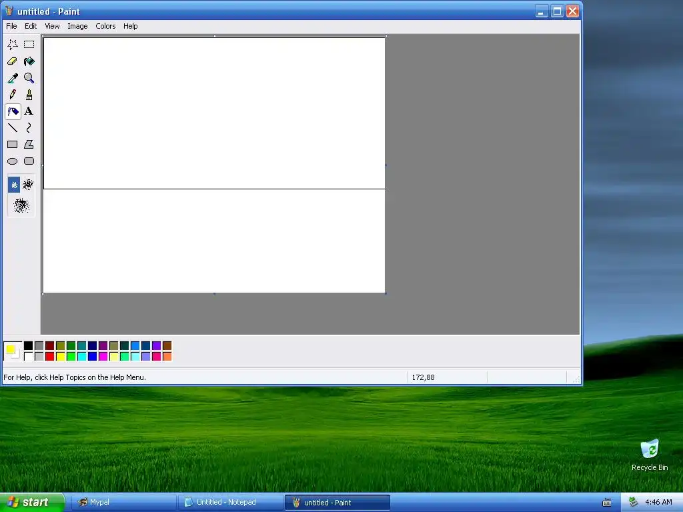Choose the large airbrush spray size
683x512 pixels.
click(x=21, y=205)
